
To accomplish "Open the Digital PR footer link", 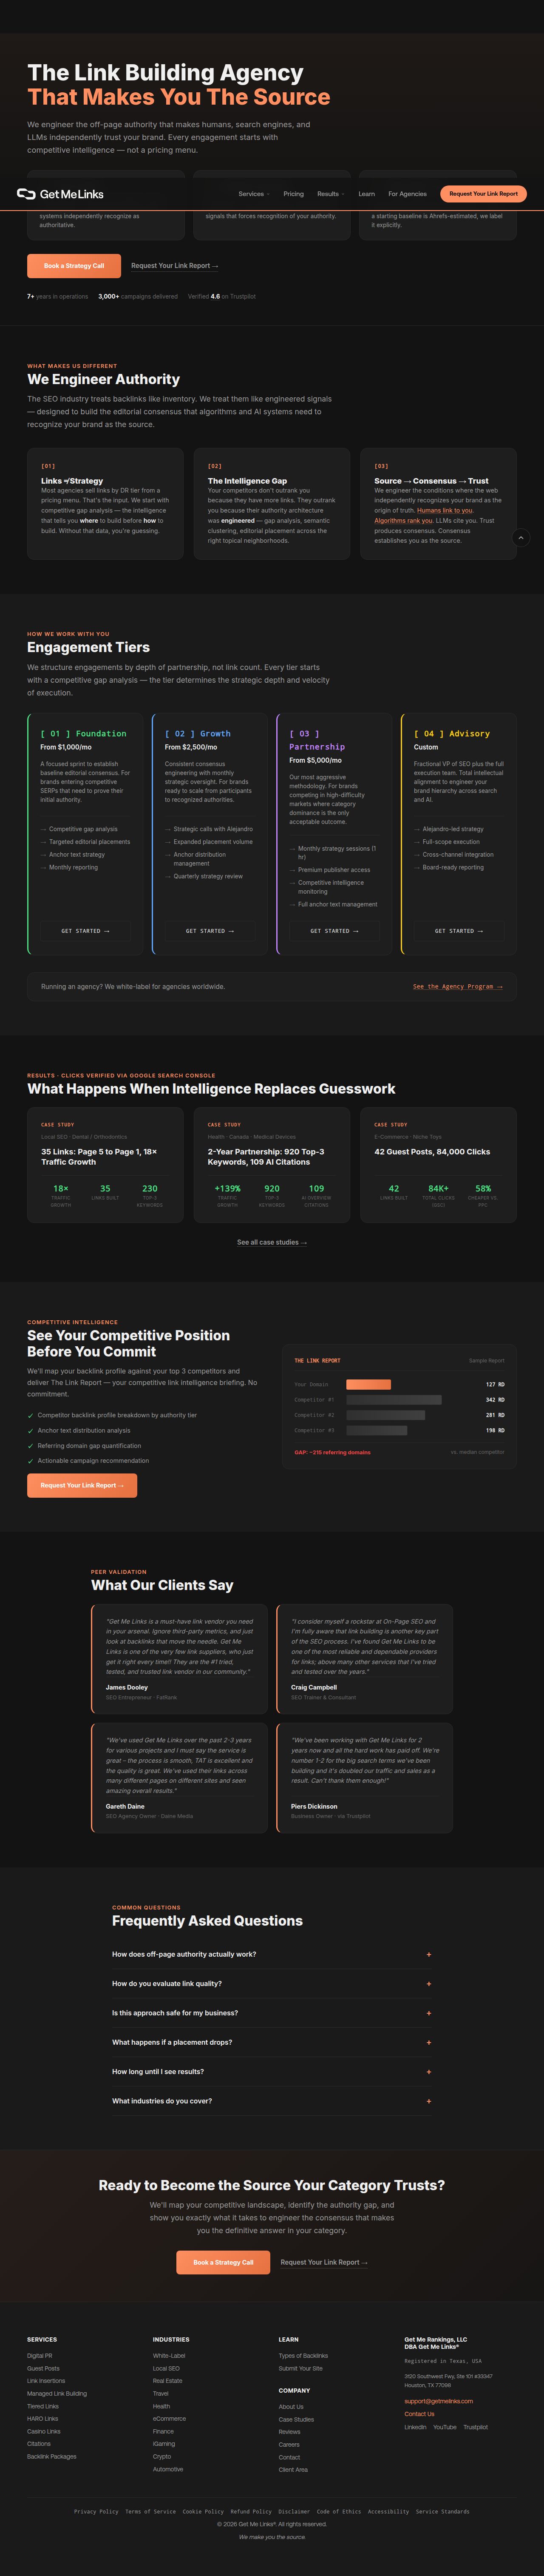I will 40,2356.
